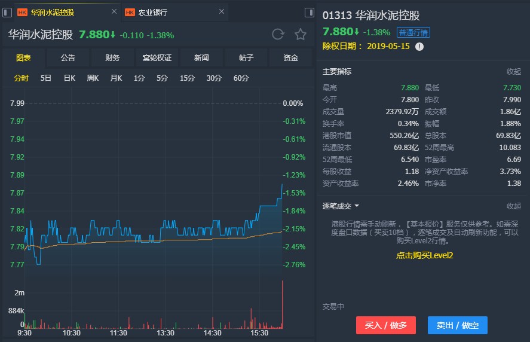Click the refresh quote icon

(278, 35)
